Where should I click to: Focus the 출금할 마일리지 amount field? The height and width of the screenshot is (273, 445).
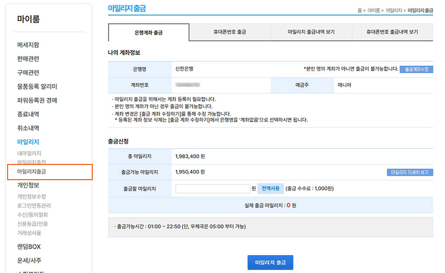tap(213, 188)
